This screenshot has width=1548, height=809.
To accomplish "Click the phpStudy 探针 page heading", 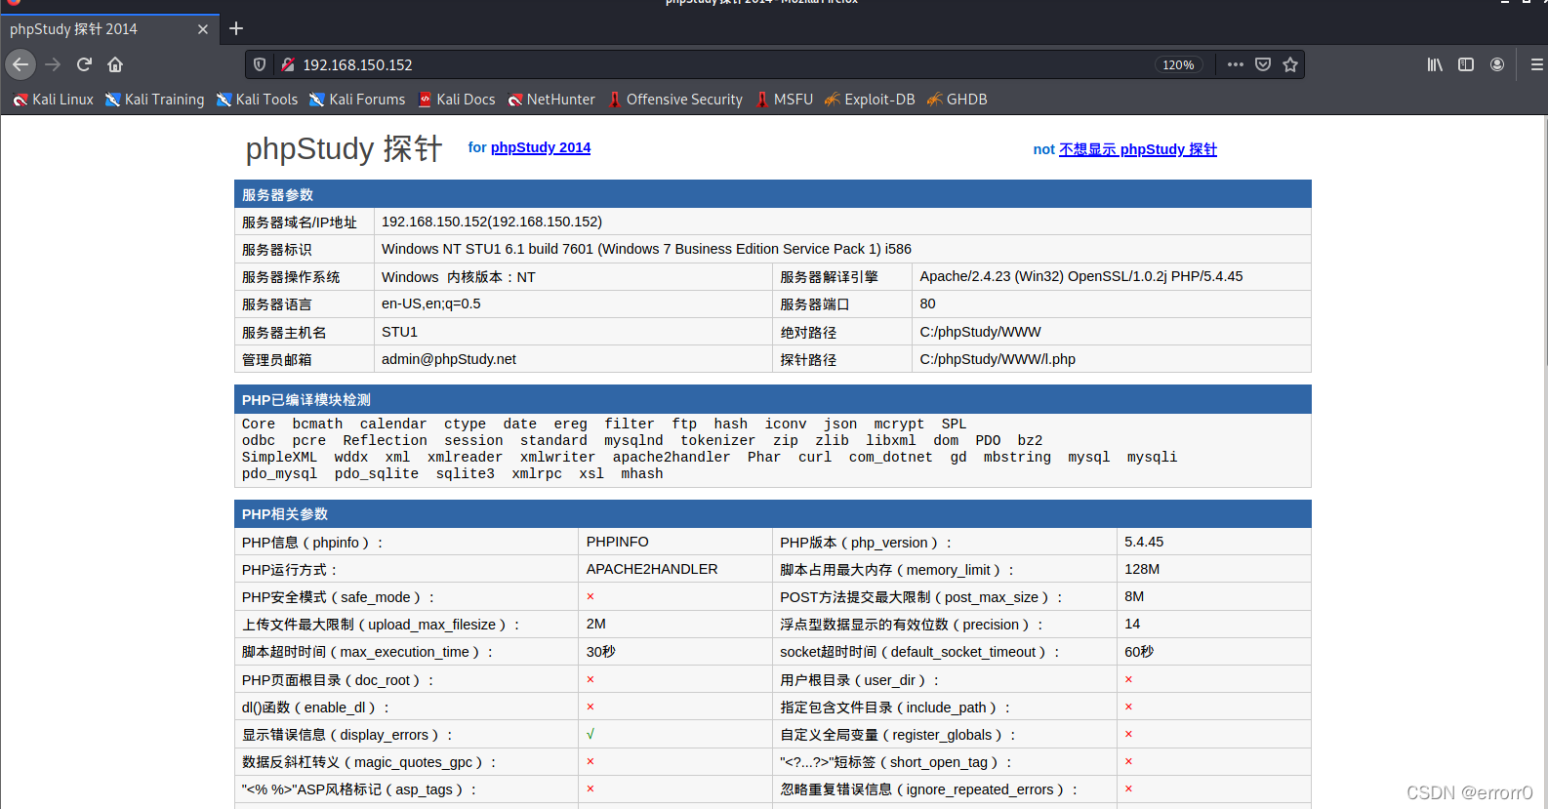I will click(344, 148).
